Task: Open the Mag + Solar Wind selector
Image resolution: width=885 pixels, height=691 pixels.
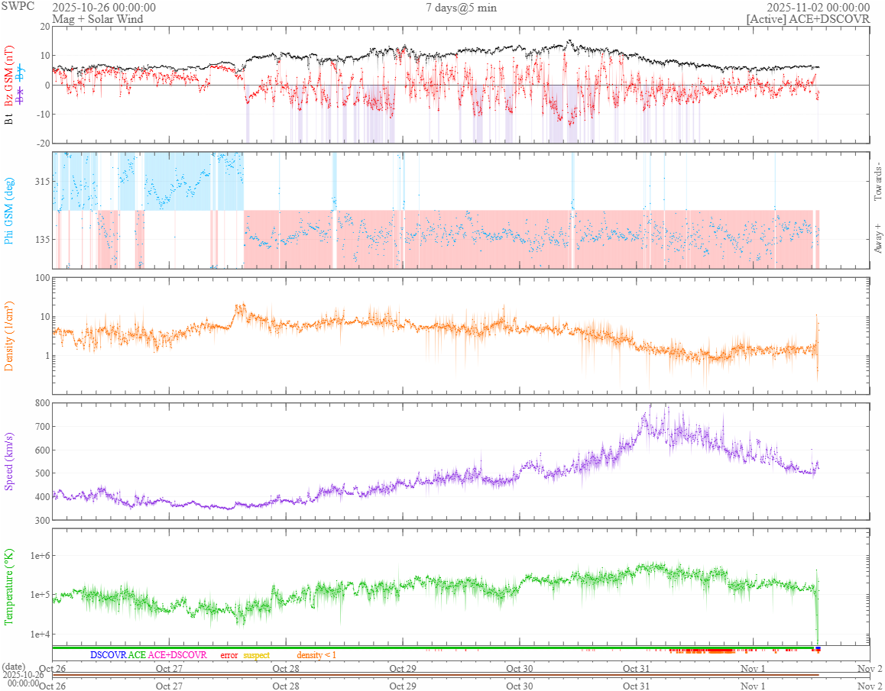Action: click(x=87, y=18)
